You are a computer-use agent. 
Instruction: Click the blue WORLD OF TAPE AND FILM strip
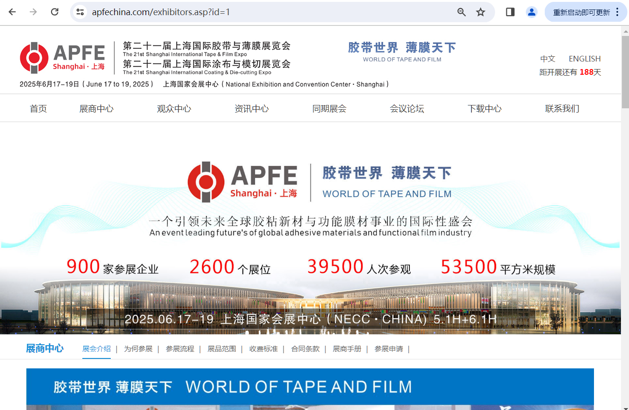[310, 387]
